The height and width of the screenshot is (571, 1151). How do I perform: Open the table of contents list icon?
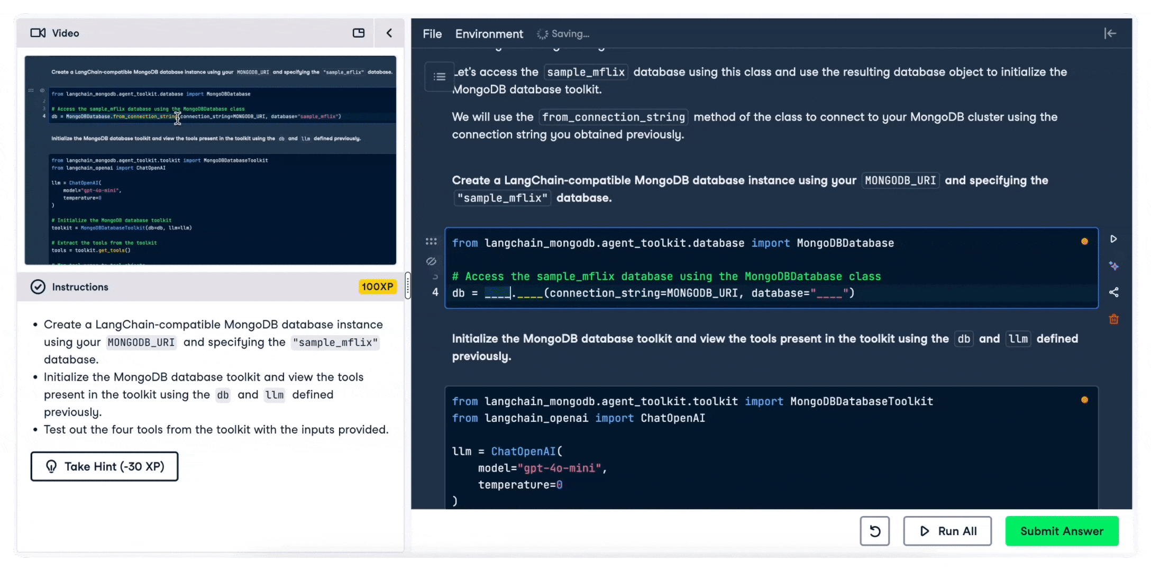coord(439,77)
